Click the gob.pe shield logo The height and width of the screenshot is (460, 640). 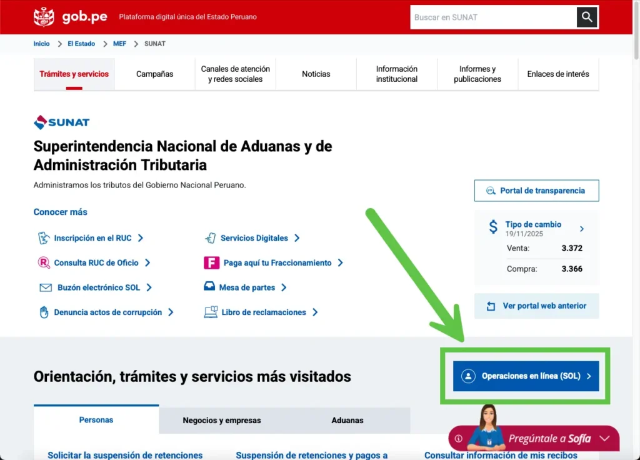[x=44, y=17]
